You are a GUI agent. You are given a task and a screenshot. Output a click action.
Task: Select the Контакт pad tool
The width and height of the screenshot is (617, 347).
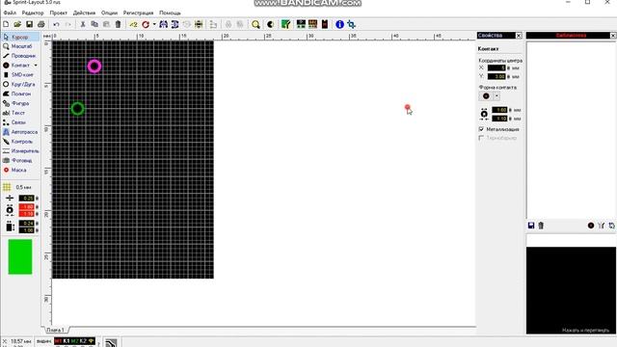point(17,66)
